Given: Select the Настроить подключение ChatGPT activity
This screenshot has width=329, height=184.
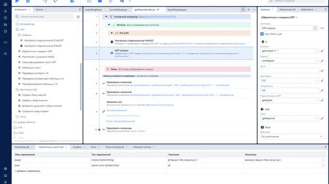Looking at the screenshot, I should click(44, 40).
